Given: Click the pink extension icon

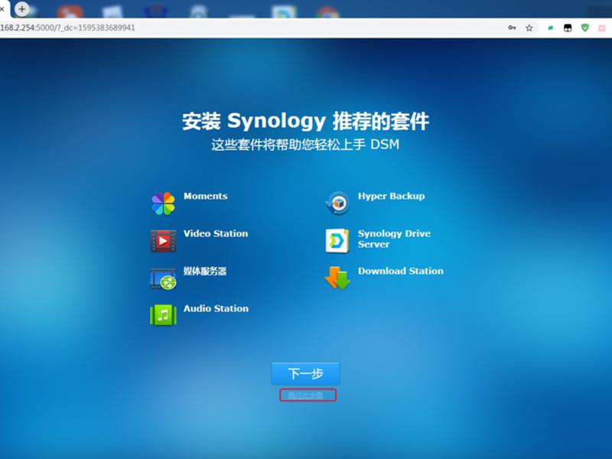Looking at the screenshot, I should (602, 28).
